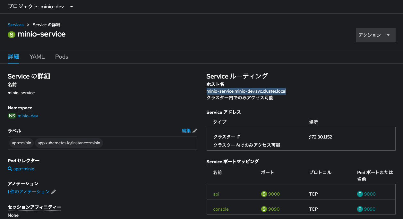
Task: Click the pod port value 9000
Action: tap(370, 194)
